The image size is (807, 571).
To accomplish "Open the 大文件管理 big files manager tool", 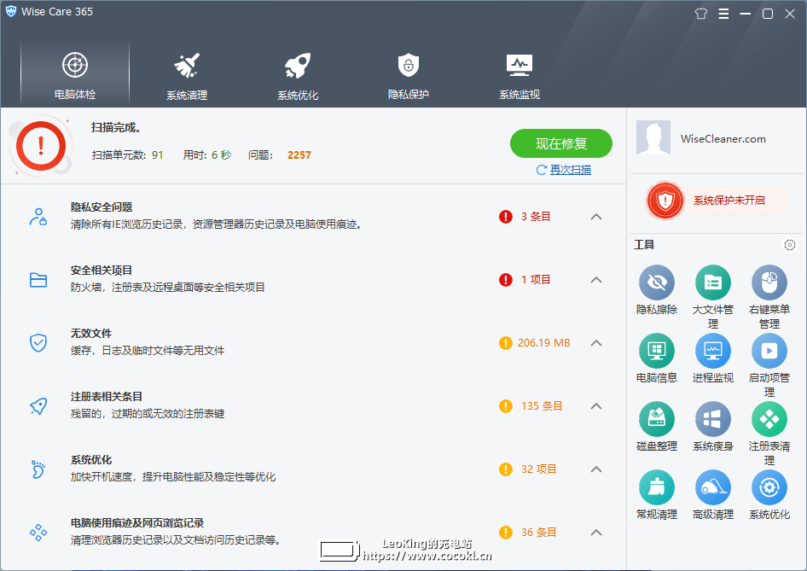I will pyautogui.click(x=713, y=283).
